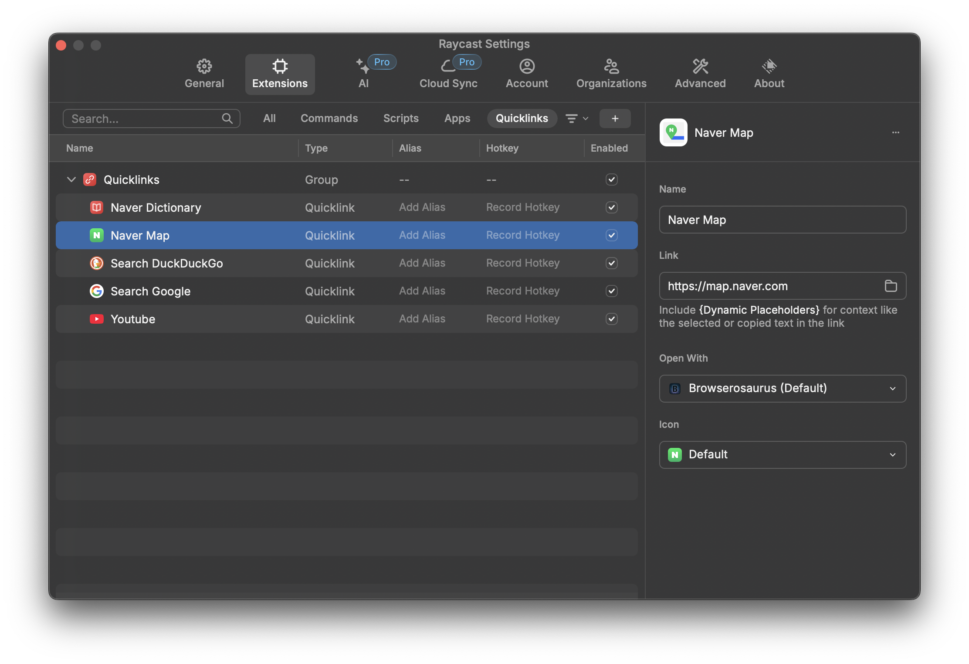Add Alias for Search DuckDuckGo

(x=422, y=263)
